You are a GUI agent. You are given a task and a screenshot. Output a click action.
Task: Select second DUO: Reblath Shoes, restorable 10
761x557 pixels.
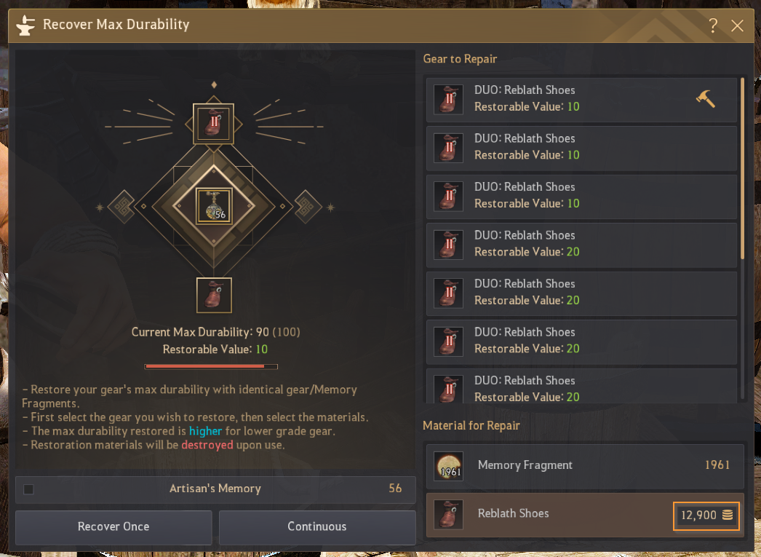click(x=581, y=148)
